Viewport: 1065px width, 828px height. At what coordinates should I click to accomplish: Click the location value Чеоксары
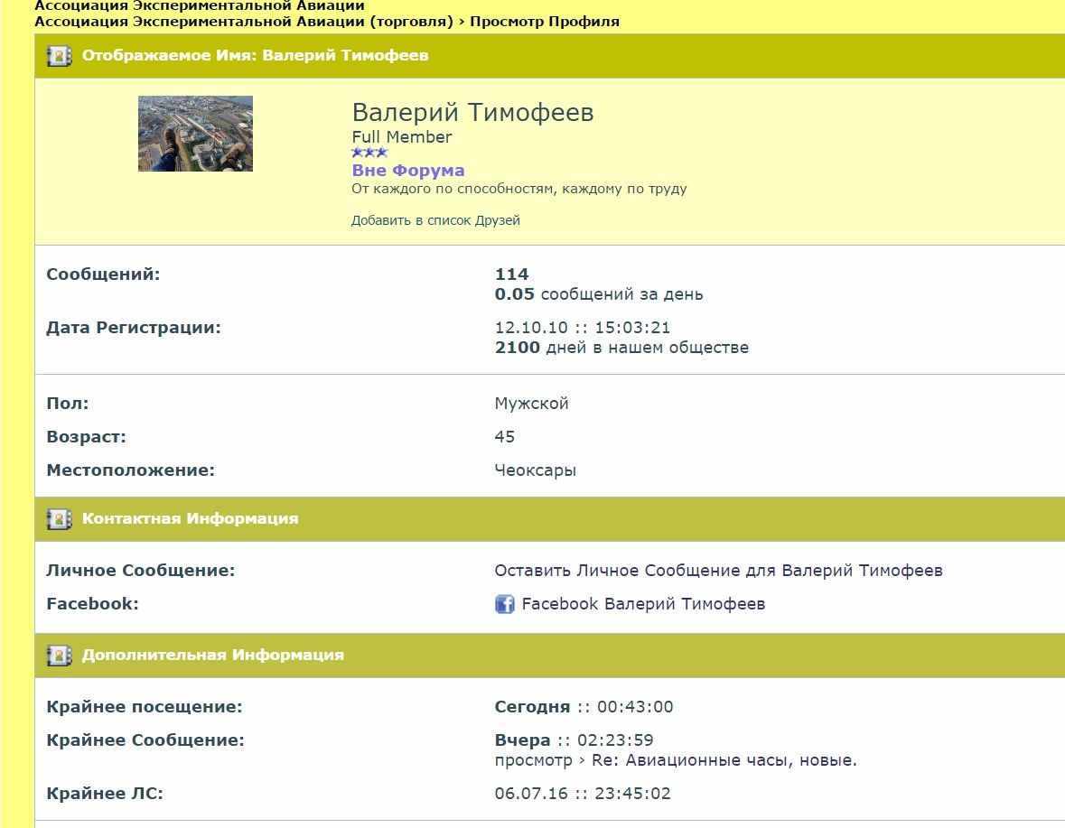click(x=535, y=470)
